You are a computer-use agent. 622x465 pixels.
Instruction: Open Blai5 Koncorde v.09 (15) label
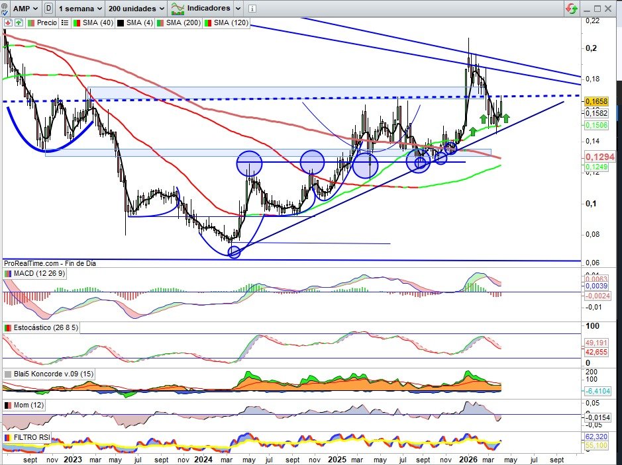pyautogui.click(x=48, y=374)
